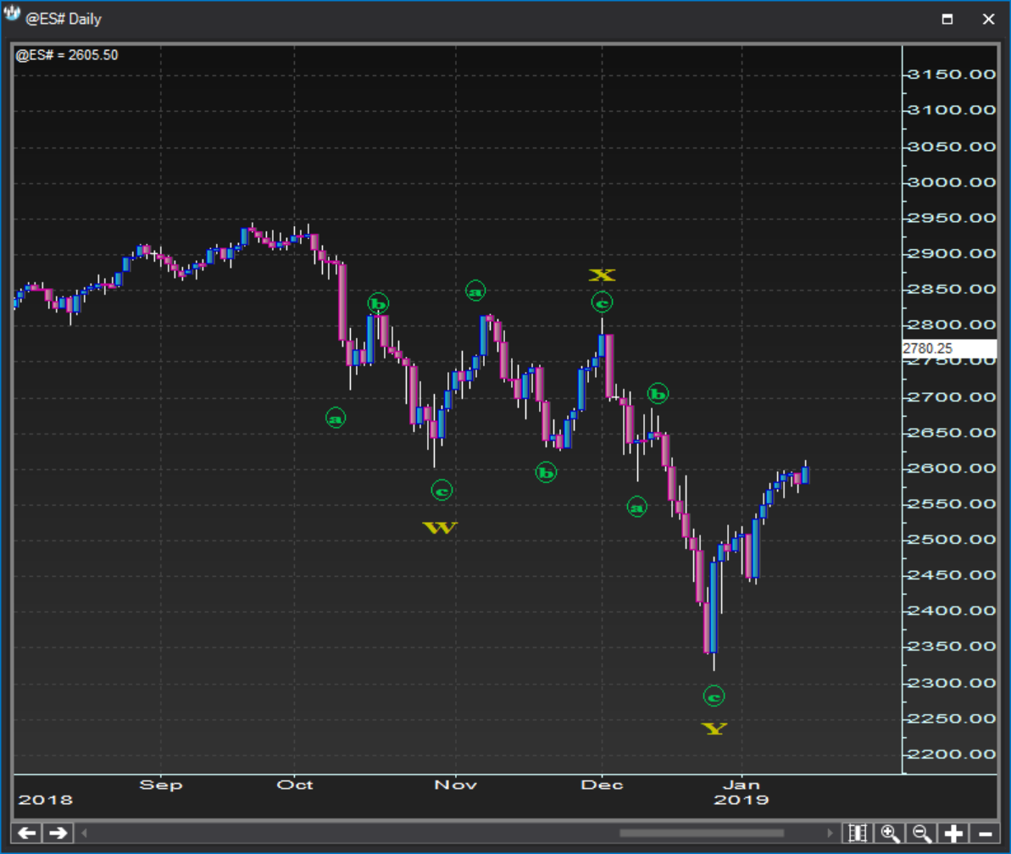This screenshot has width=1011, height=854.
Task: Select the circled b label near mid-October high
Action: point(379,303)
